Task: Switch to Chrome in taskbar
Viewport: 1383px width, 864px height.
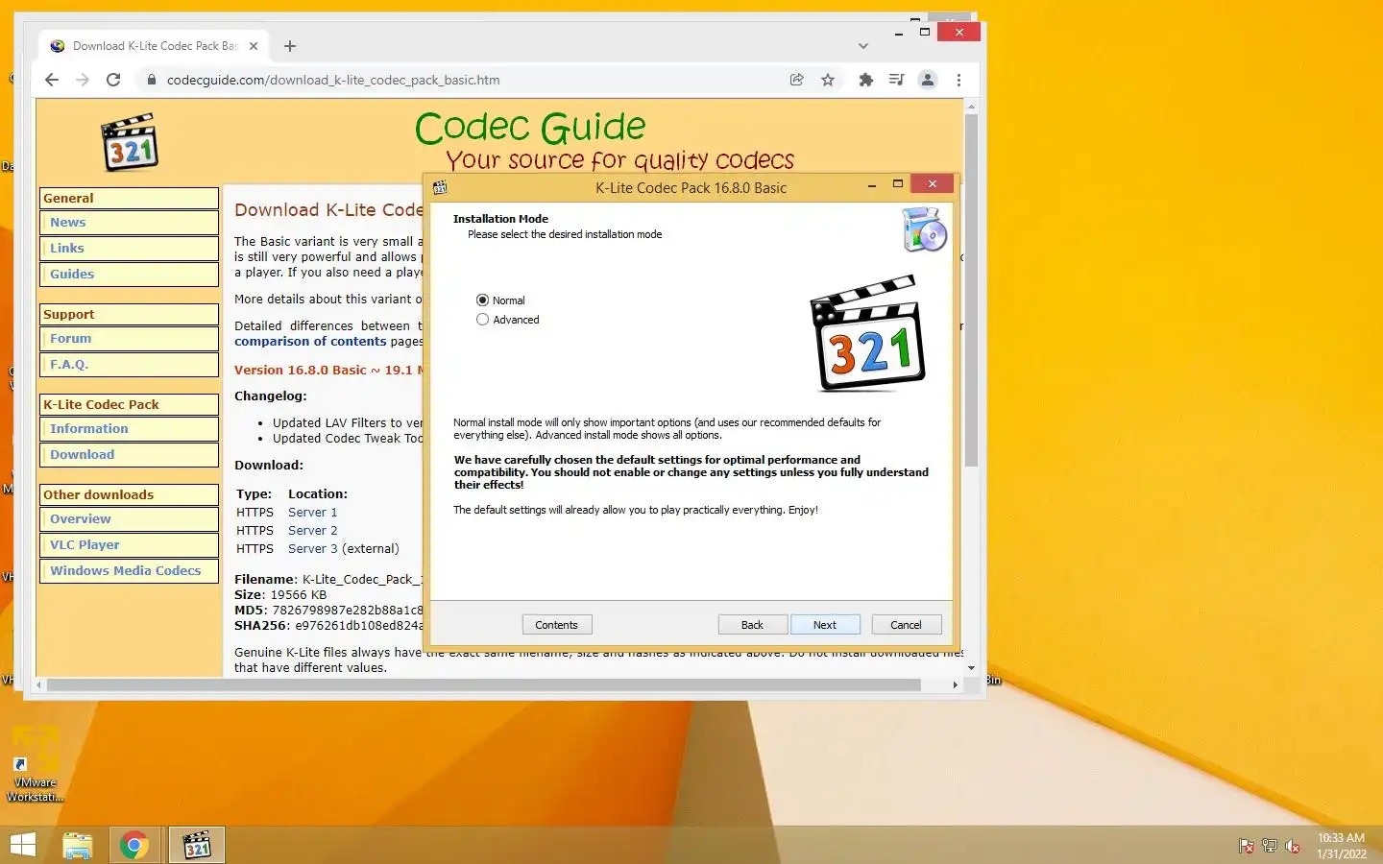Action: coord(134,845)
